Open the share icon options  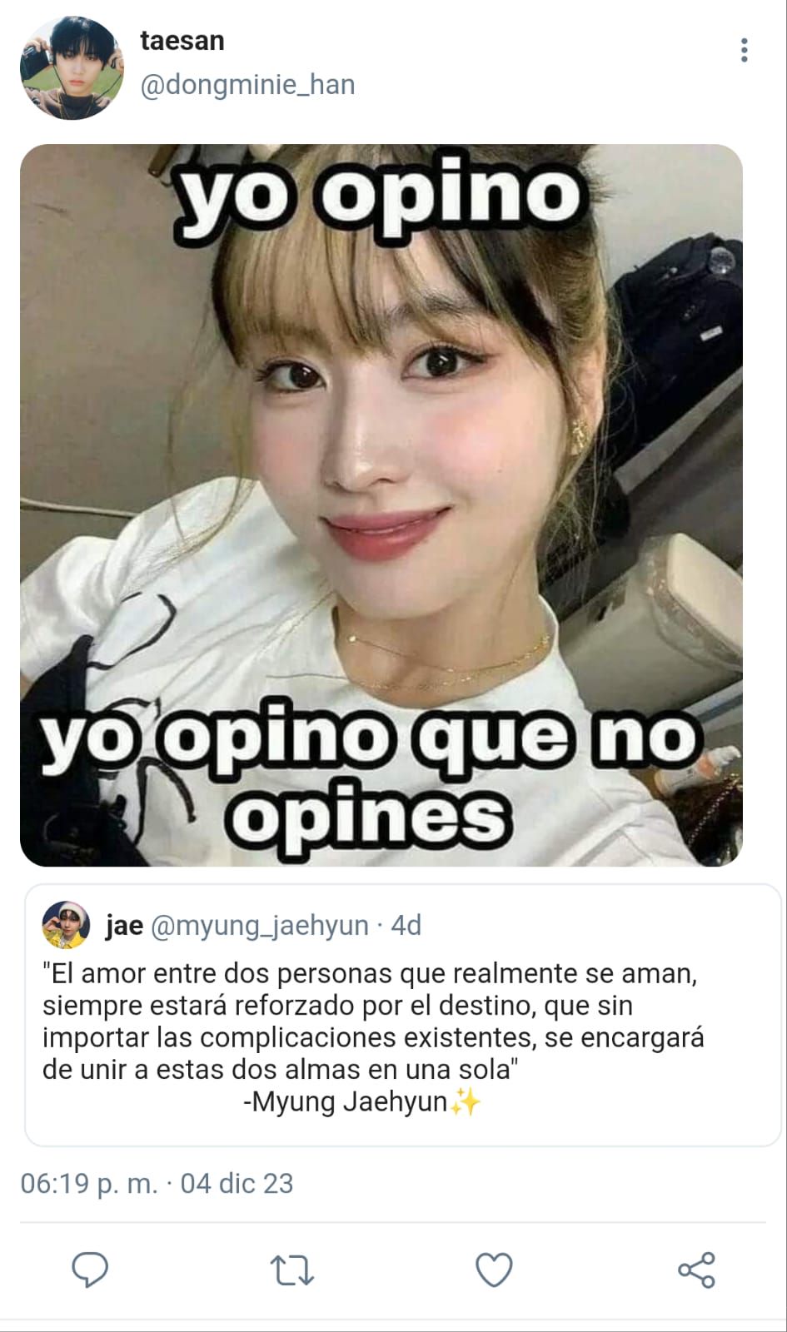[x=696, y=1270]
